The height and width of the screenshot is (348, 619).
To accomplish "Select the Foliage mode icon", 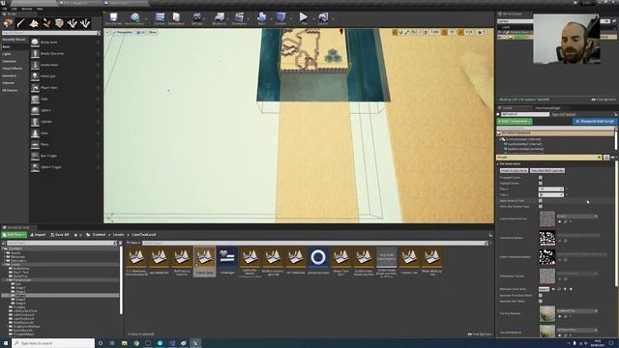I will coord(46,23).
